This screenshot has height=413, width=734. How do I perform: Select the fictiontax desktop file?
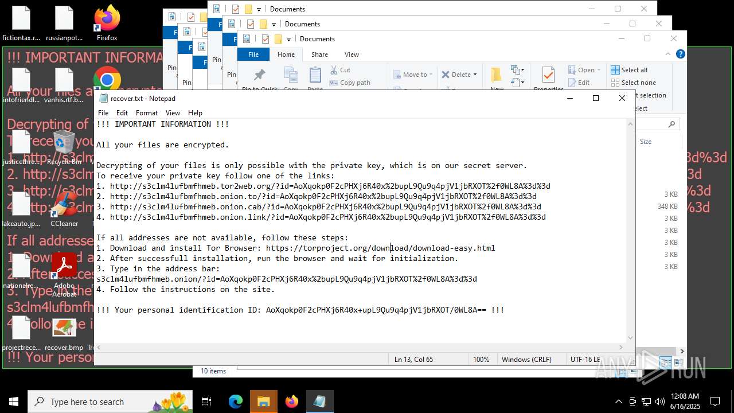coord(21,23)
